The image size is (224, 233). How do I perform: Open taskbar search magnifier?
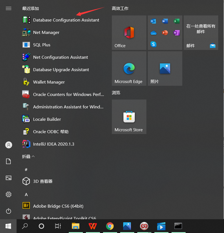tap(25, 226)
